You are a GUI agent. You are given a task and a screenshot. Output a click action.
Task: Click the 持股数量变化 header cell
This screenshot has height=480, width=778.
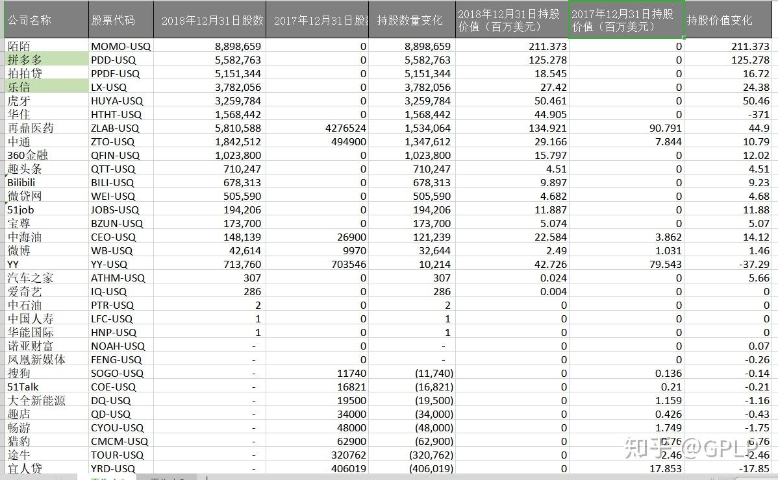pos(412,20)
